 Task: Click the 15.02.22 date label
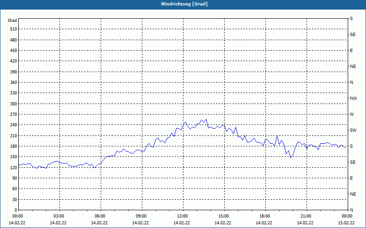coord(346,223)
